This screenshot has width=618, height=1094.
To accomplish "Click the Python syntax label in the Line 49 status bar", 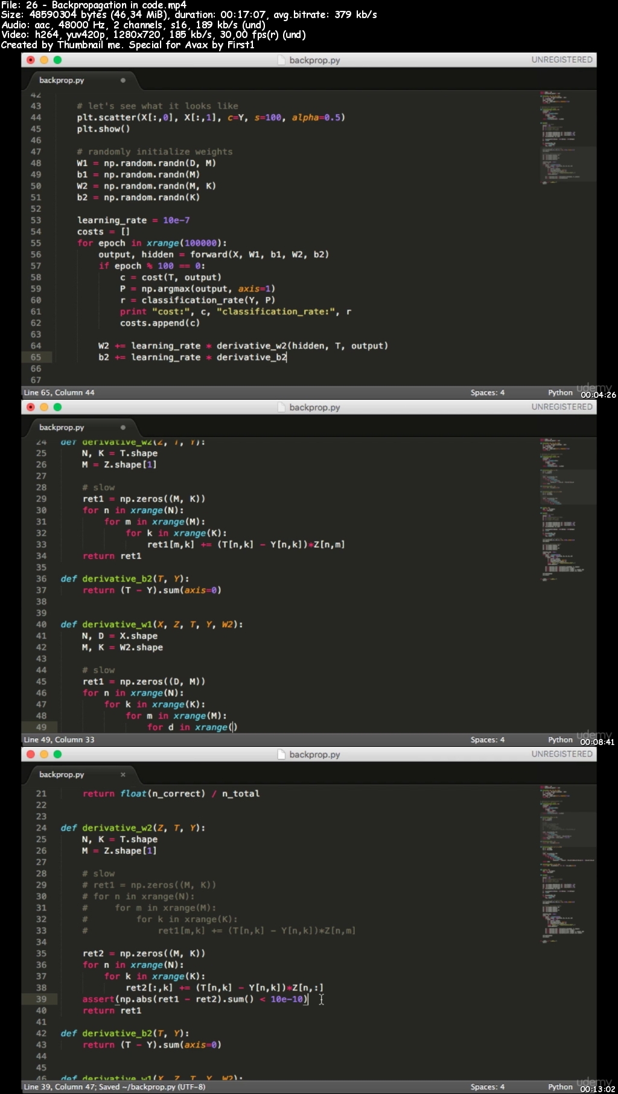I will click(559, 740).
